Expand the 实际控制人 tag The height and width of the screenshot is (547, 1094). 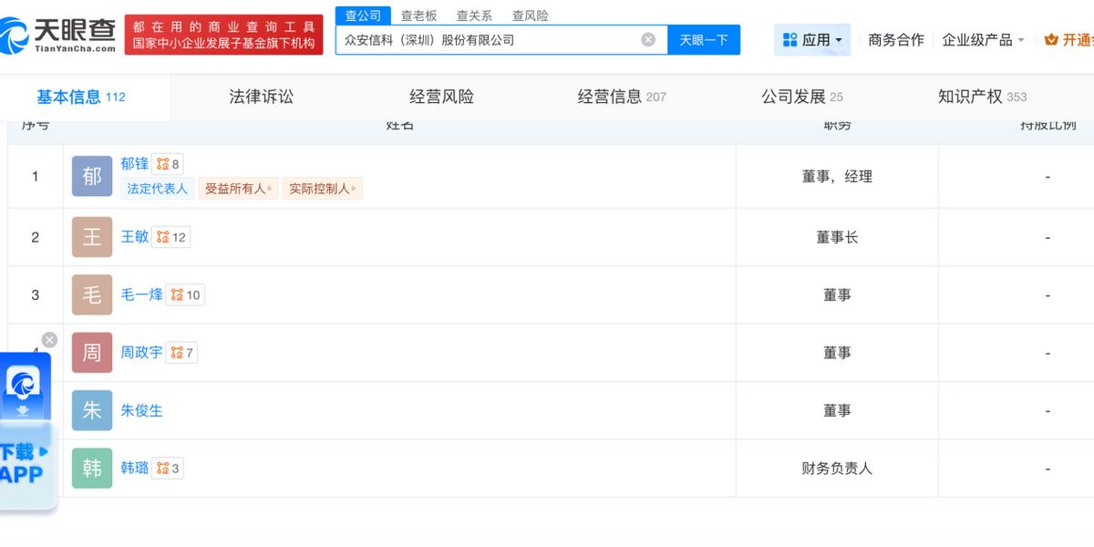point(323,189)
